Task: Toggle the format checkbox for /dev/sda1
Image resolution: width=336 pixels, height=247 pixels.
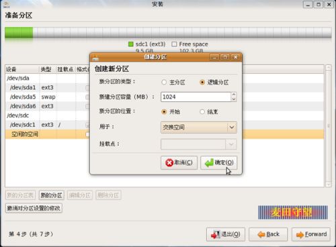Action: (87, 88)
